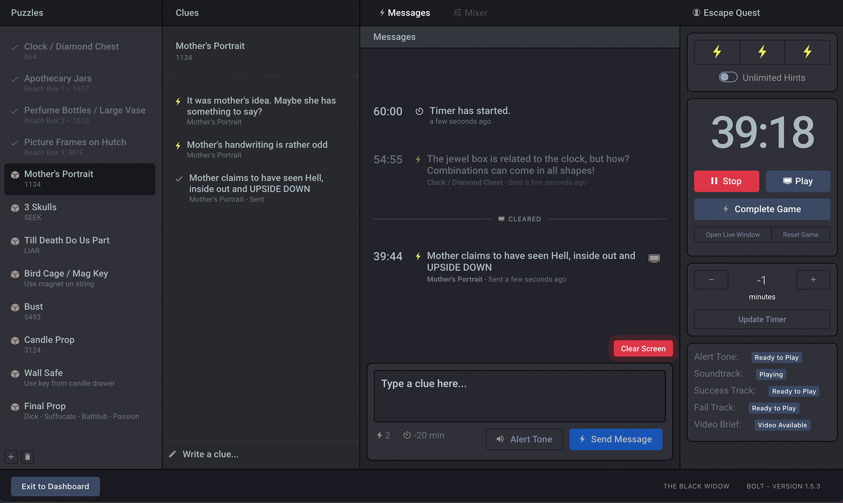Viewport: 843px width, 503px height.
Task: Click plus to increase the timer minutes
Action: [813, 280]
